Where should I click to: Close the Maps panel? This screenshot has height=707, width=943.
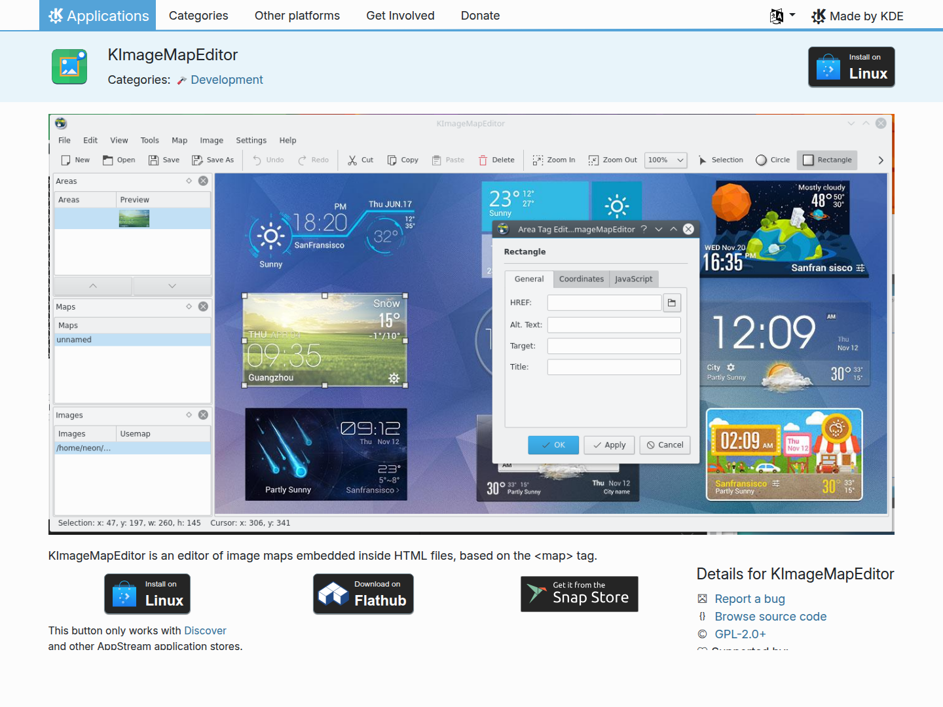[x=204, y=307]
